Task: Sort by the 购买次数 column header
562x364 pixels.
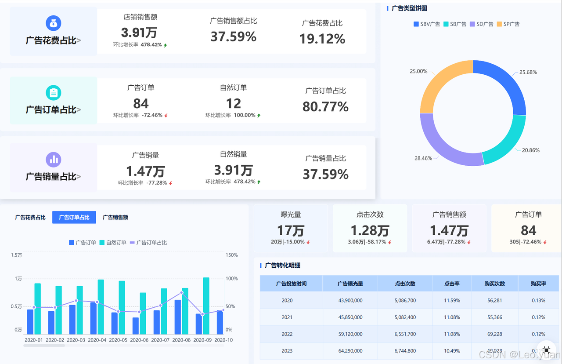Action: point(495,284)
